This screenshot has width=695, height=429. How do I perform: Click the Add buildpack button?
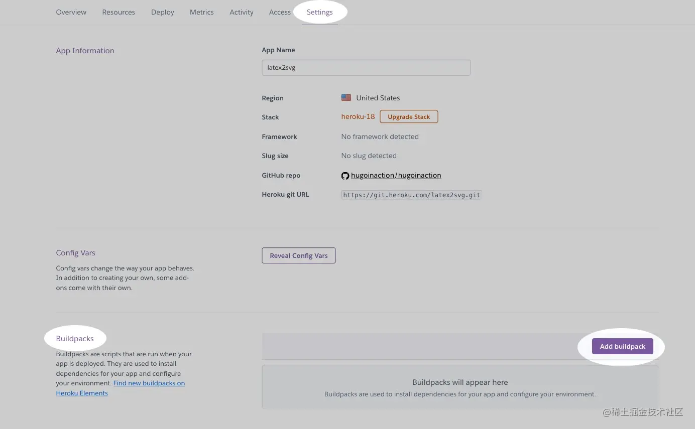pos(623,346)
